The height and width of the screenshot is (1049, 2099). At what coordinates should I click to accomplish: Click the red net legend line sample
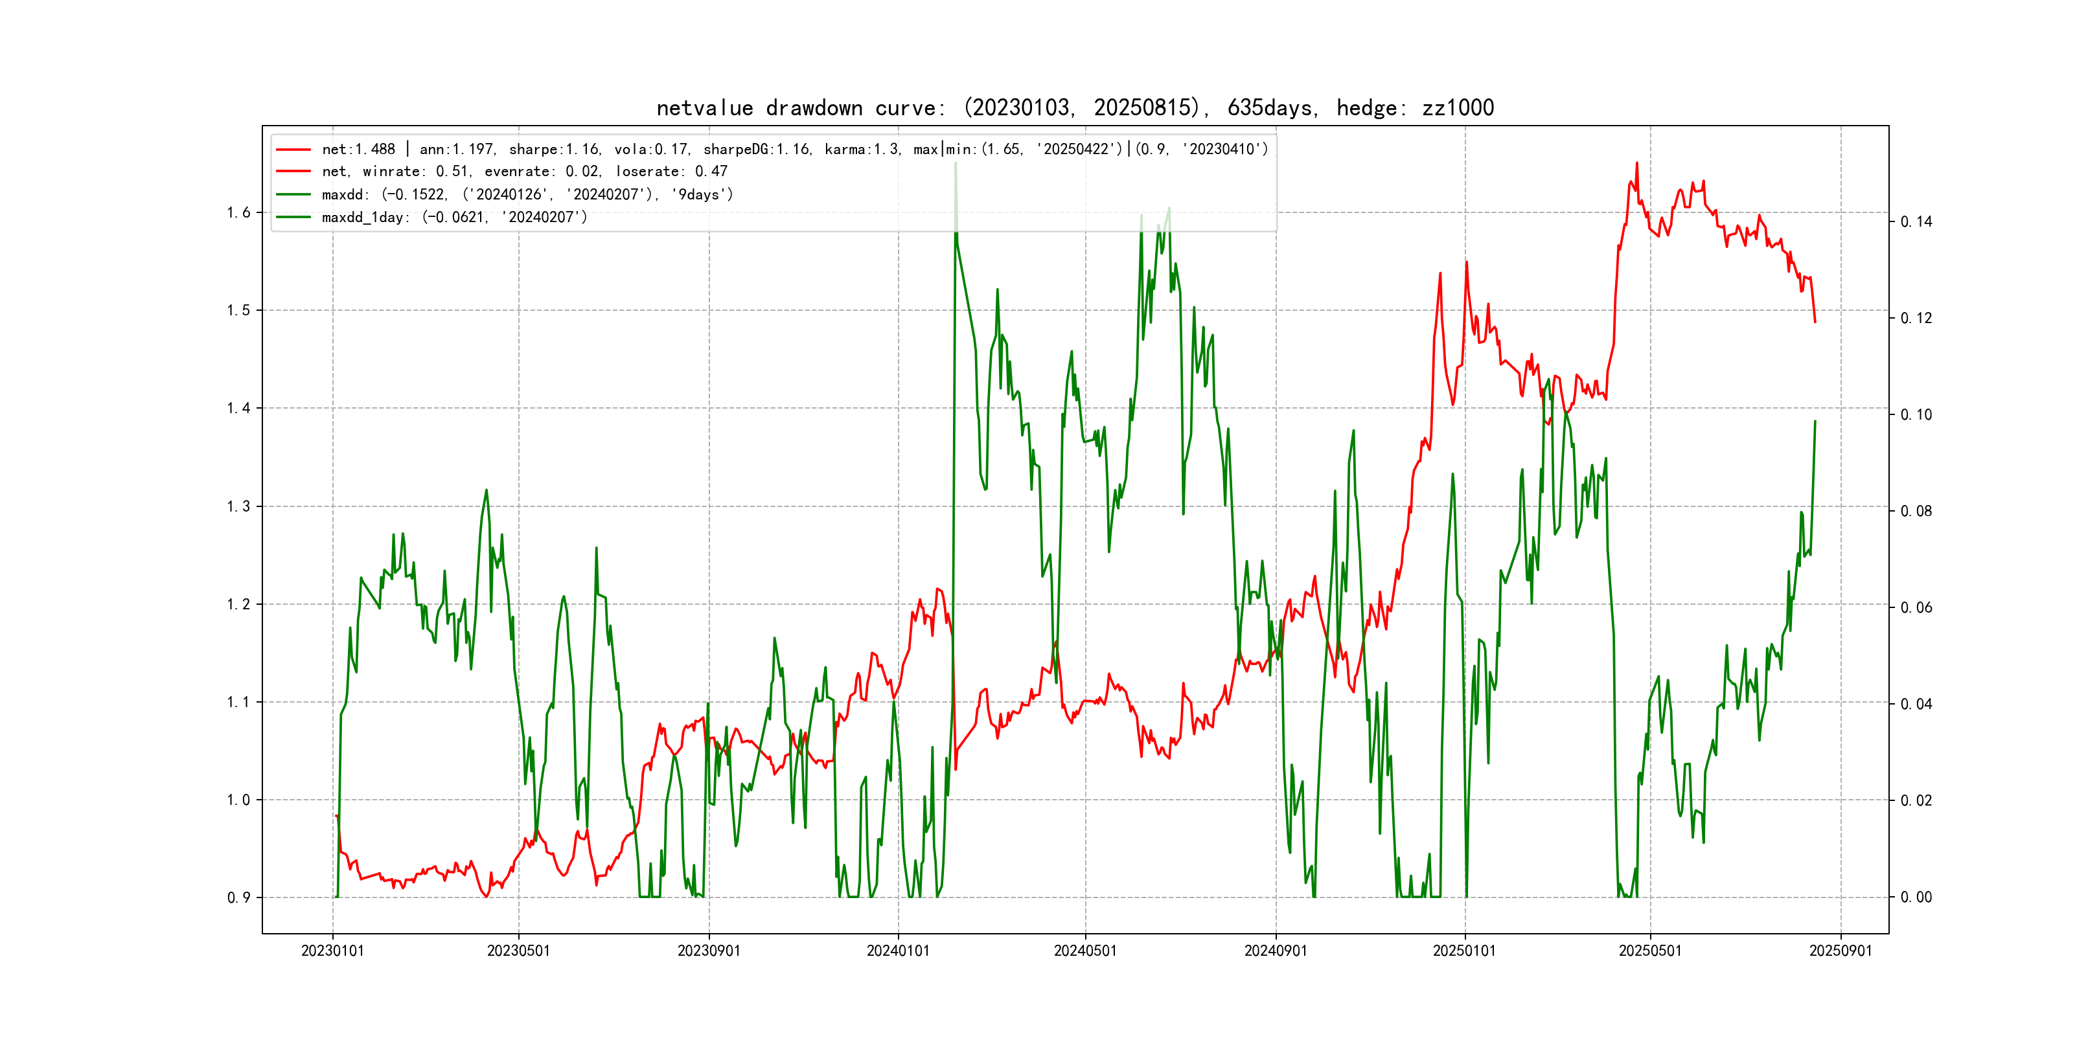[293, 150]
